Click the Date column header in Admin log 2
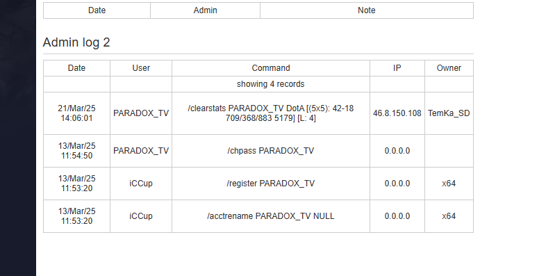Viewport: 546px width, 276px height. point(76,68)
